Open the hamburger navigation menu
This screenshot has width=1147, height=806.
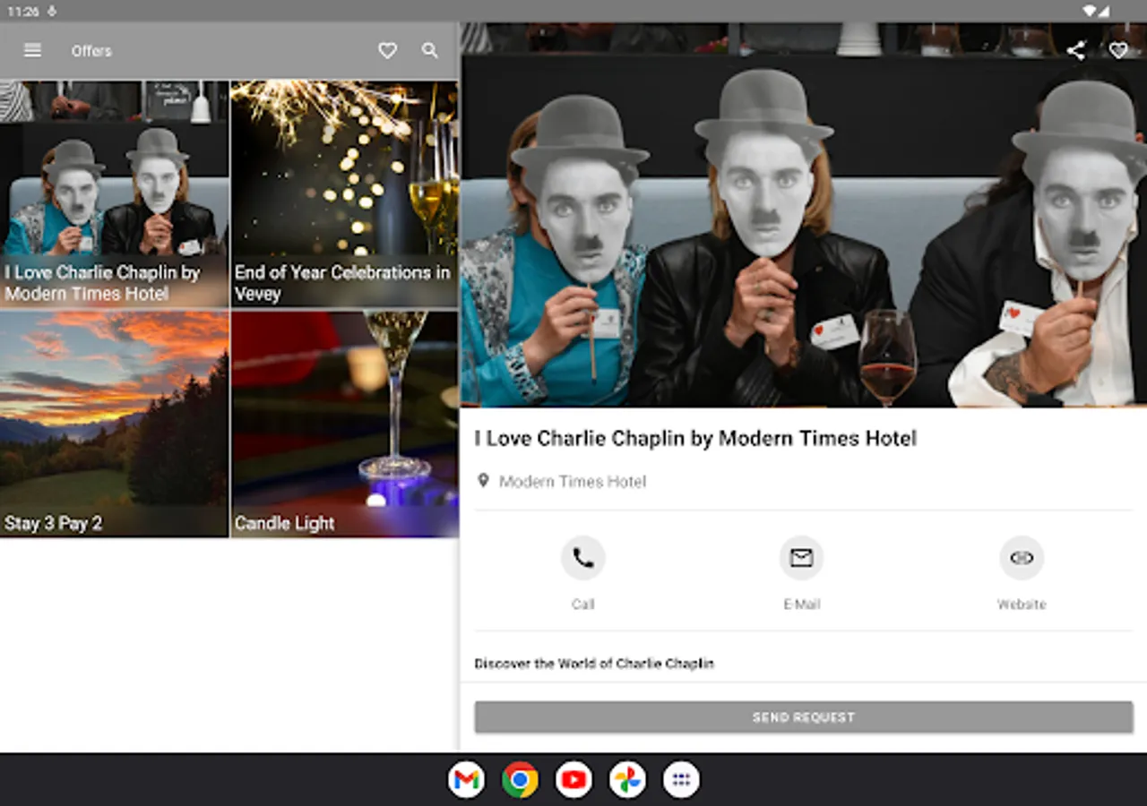(x=32, y=51)
